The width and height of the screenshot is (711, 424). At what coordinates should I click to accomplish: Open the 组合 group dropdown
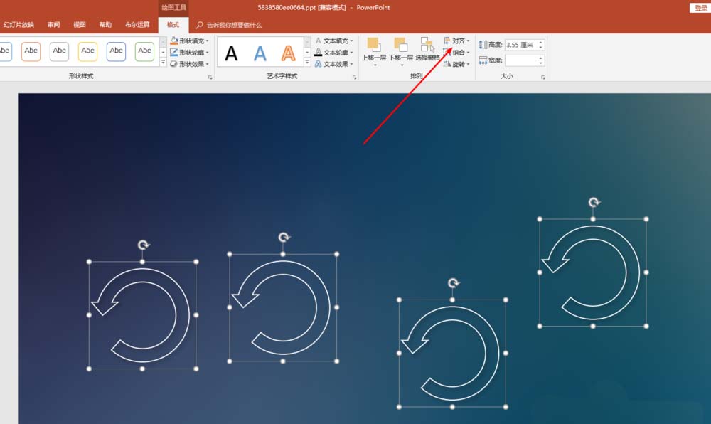pos(456,53)
